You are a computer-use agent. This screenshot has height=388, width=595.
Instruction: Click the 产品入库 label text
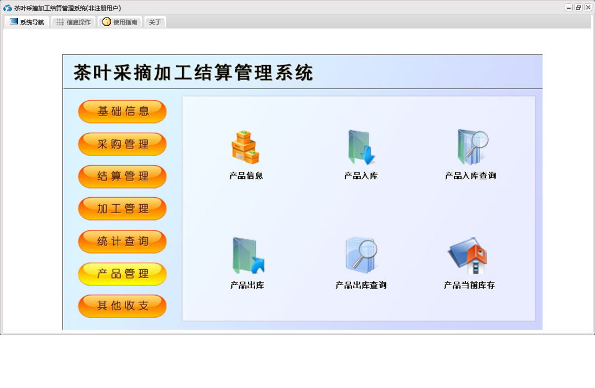pyautogui.click(x=361, y=176)
